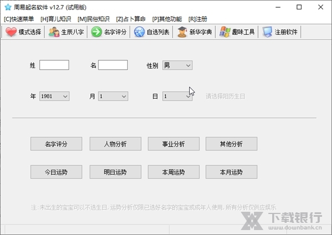Screen dimensions: 332x235
Task: Click the green arrow 名字评分 toolbar icon
Action: tap(96, 32)
